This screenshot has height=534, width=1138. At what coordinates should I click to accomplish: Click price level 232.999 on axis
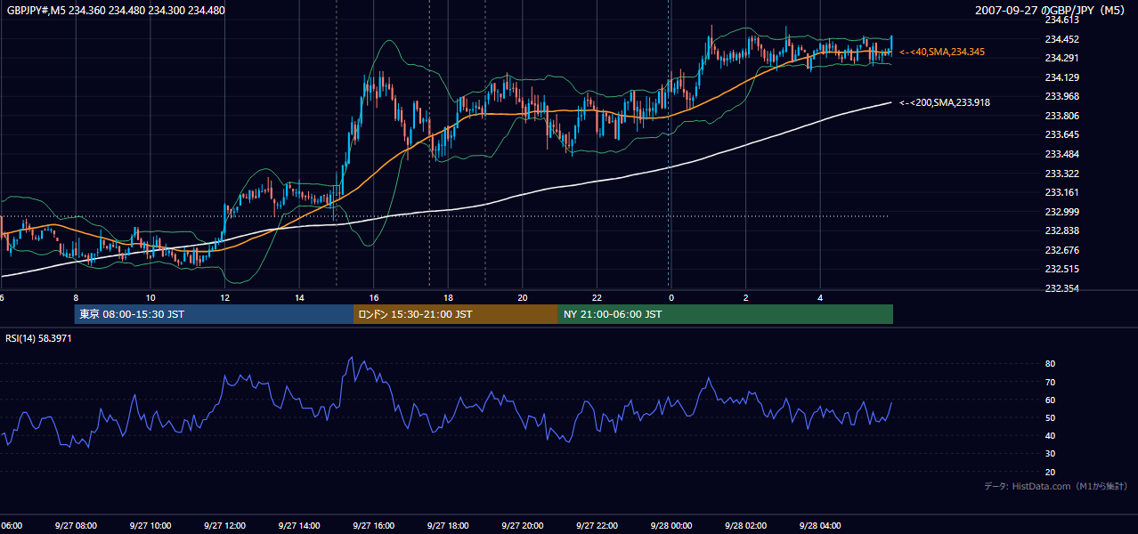1061,212
